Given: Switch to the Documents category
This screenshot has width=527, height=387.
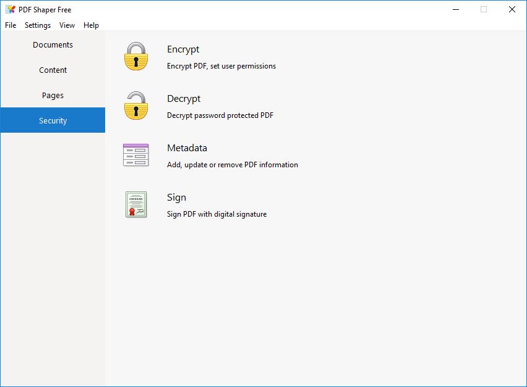Looking at the screenshot, I should (53, 44).
